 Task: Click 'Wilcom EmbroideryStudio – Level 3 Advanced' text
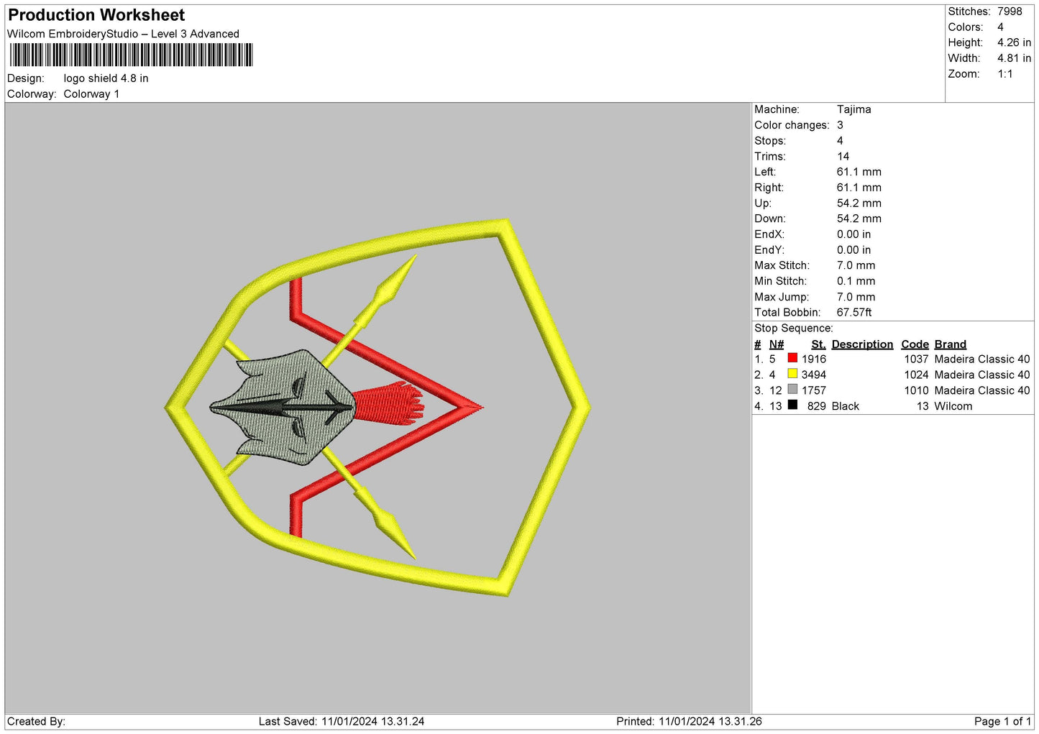pyautogui.click(x=123, y=34)
